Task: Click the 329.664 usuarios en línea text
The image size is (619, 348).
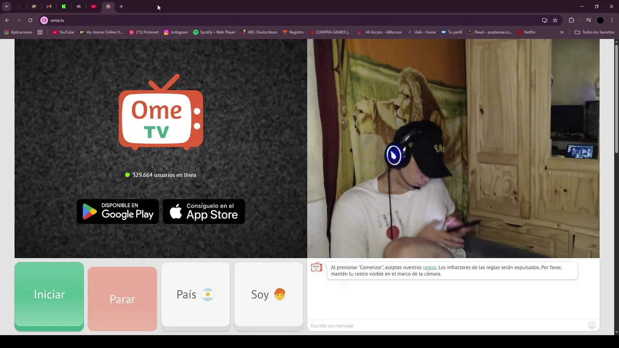Action: click(x=164, y=175)
